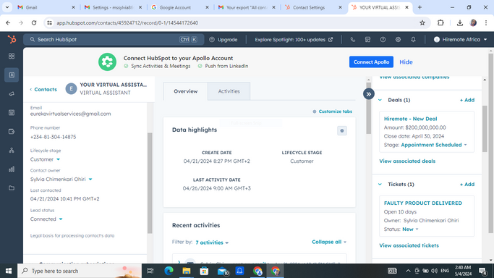This screenshot has height=278, width=494.
Task: Click the left contact panel scrollbar
Action: click(150, 183)
